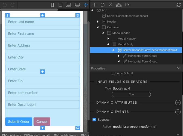Click the Enter Item number field
Screen dimensions: 183x136
pos(42,93)
